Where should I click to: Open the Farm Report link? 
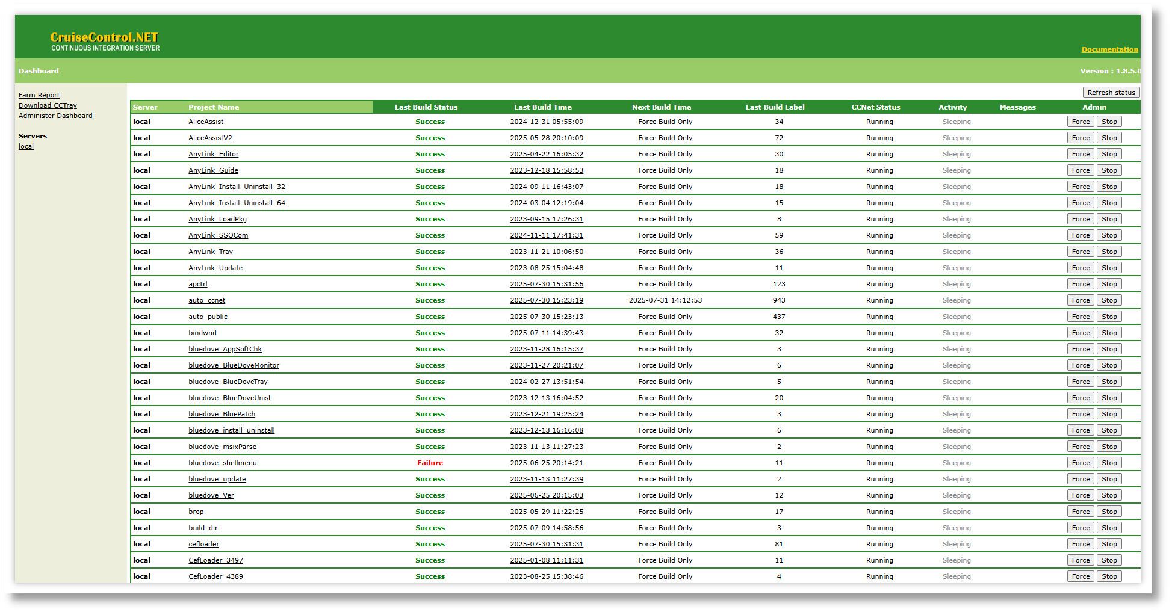click(x=39, y=95)
